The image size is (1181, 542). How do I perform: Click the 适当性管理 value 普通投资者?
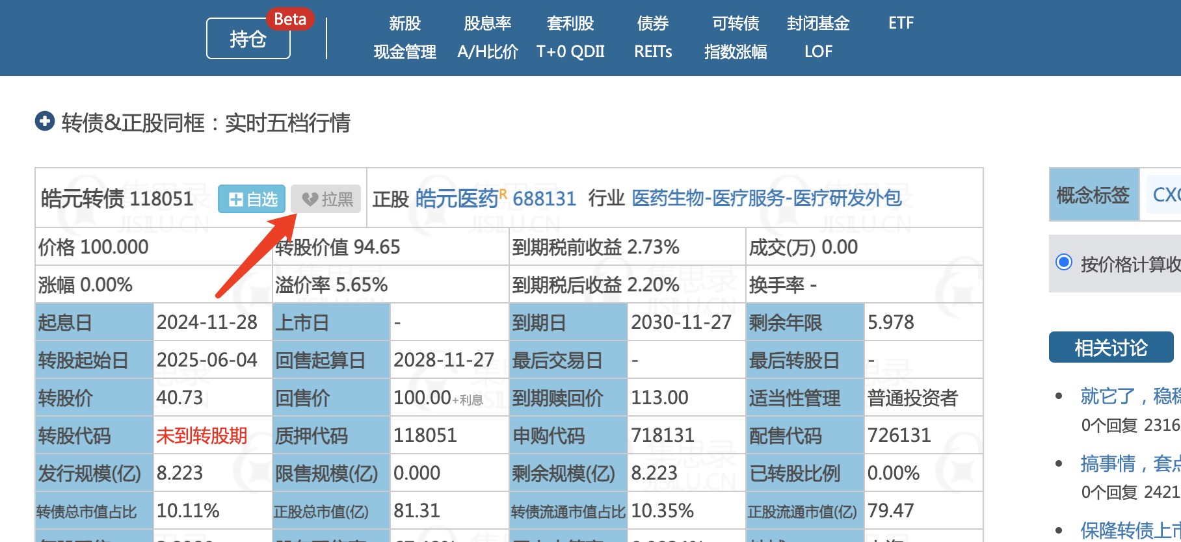point(912,398)
